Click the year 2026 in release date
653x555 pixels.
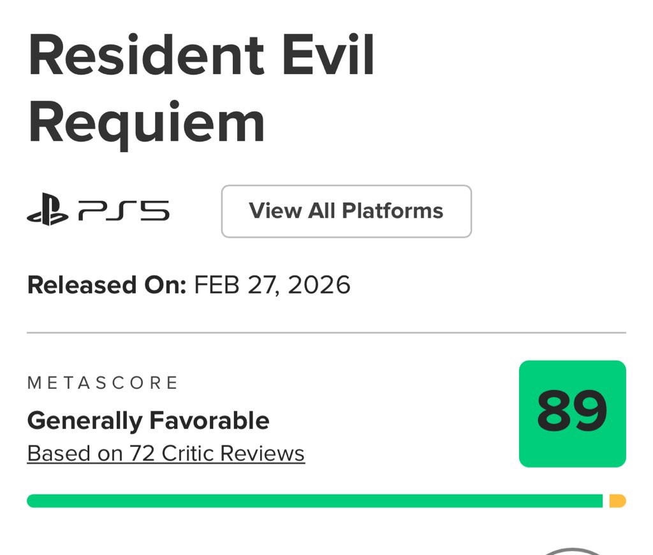319,285
